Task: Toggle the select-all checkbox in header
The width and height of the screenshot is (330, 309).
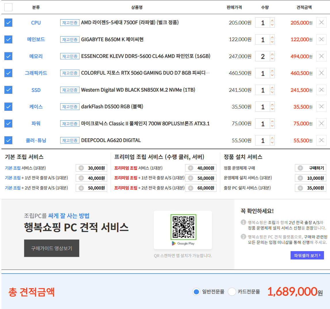Action: pos(8,7)
